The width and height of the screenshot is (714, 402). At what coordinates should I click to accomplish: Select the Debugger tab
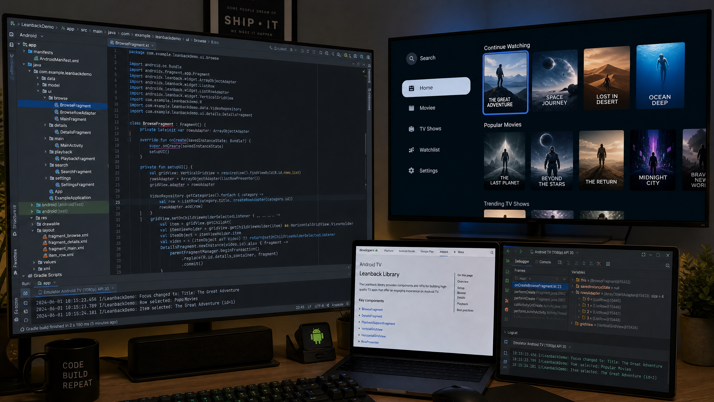(522, 262)
